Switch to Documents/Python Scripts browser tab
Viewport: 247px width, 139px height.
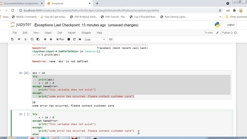[21, 3]
